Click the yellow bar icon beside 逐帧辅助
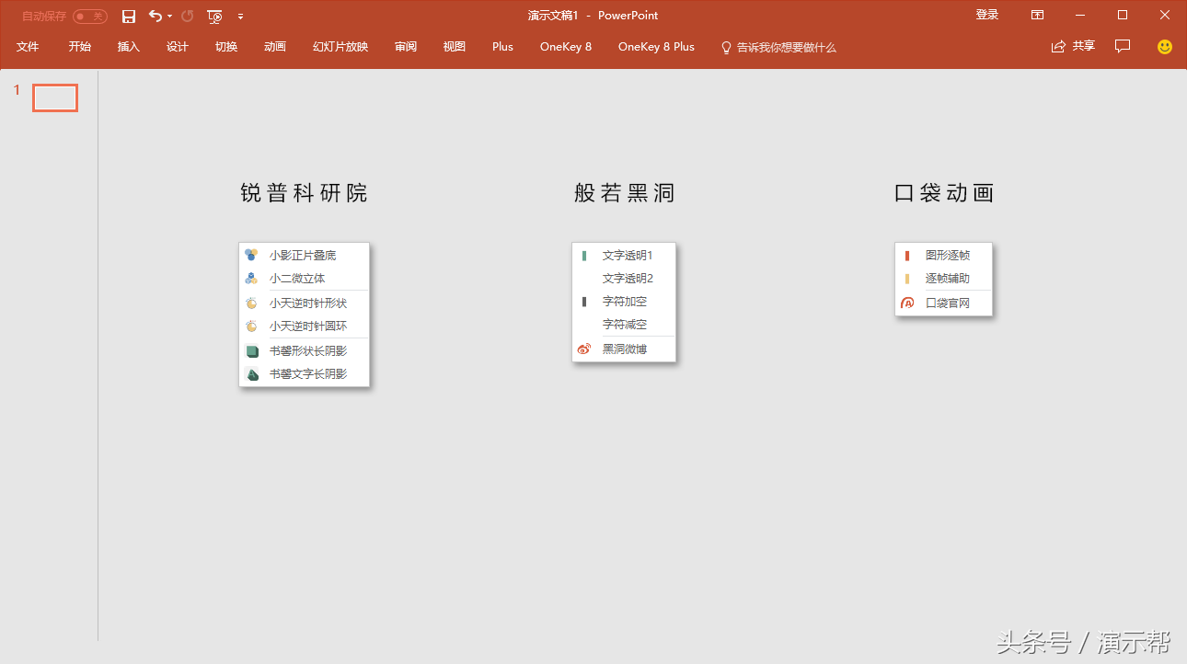This screenshot has width=1187, height=664. pos(907,279)
